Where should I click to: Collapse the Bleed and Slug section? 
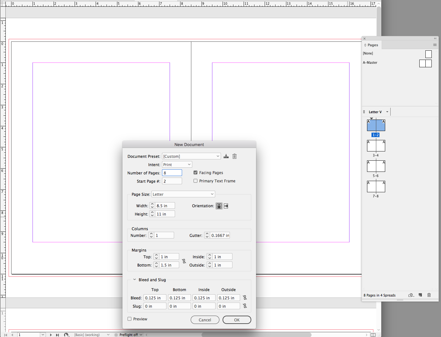coord(134,279)
